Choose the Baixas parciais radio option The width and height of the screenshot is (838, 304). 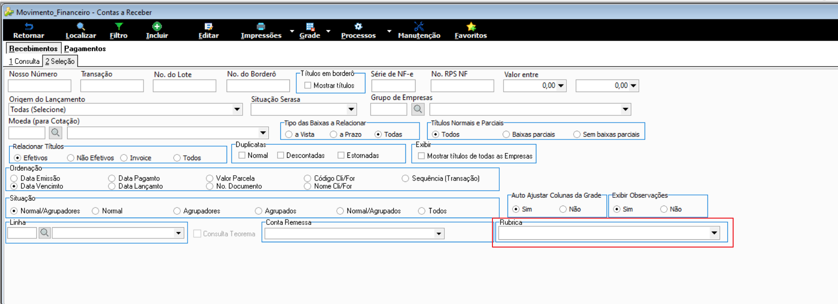(x=506, y=134)
